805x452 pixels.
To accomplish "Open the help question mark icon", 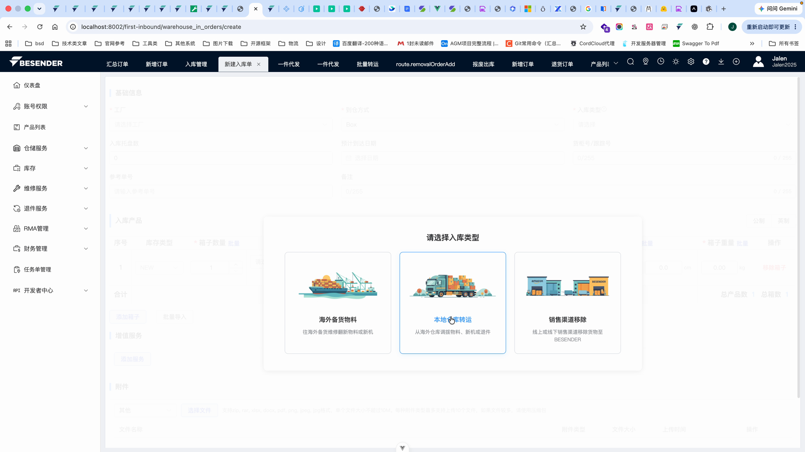I will (706, 62).
